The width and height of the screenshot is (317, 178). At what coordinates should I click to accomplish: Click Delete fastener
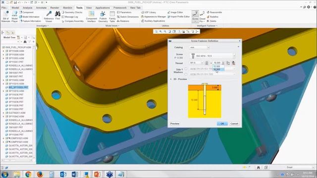click(x=211, y=21)
